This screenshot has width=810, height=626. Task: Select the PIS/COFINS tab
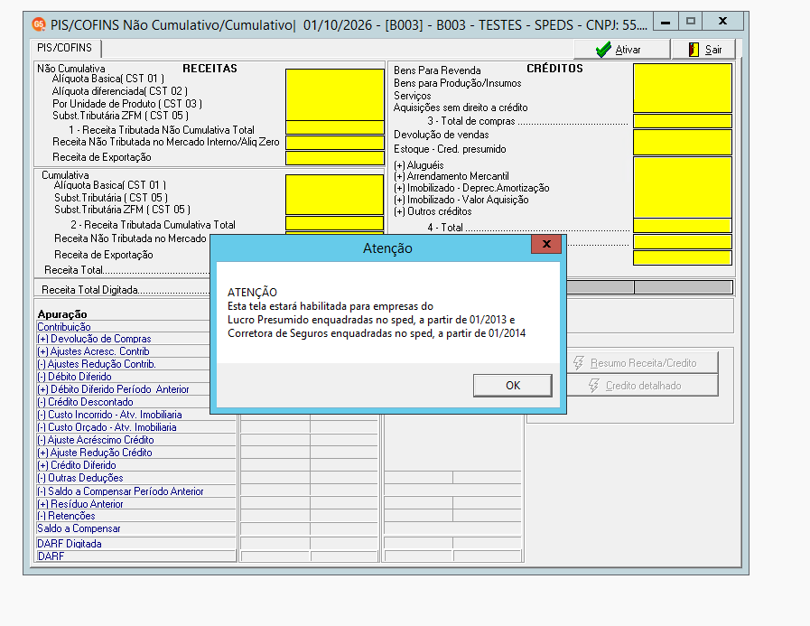tap(65, 48)
